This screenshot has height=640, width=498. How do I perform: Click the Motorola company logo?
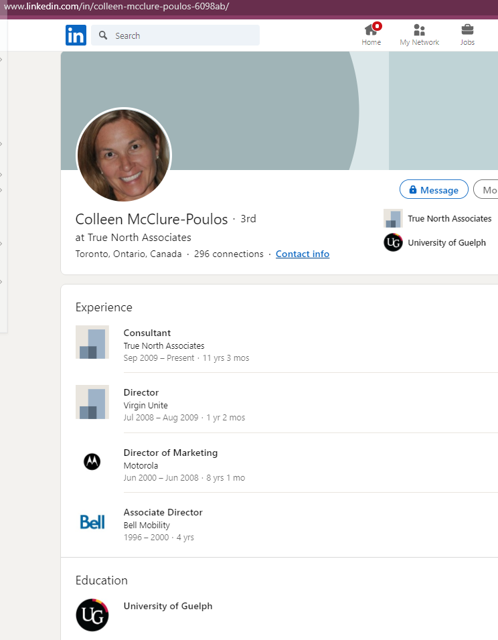[92, 461]
